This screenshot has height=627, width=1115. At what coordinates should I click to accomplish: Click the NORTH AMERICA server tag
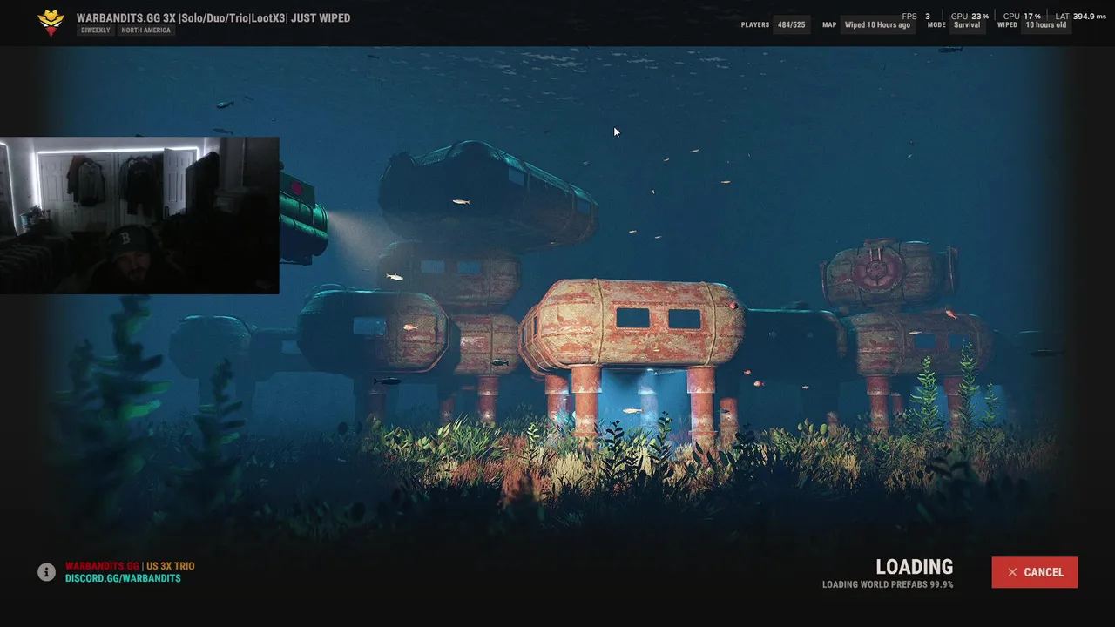[x=145, y=30]
